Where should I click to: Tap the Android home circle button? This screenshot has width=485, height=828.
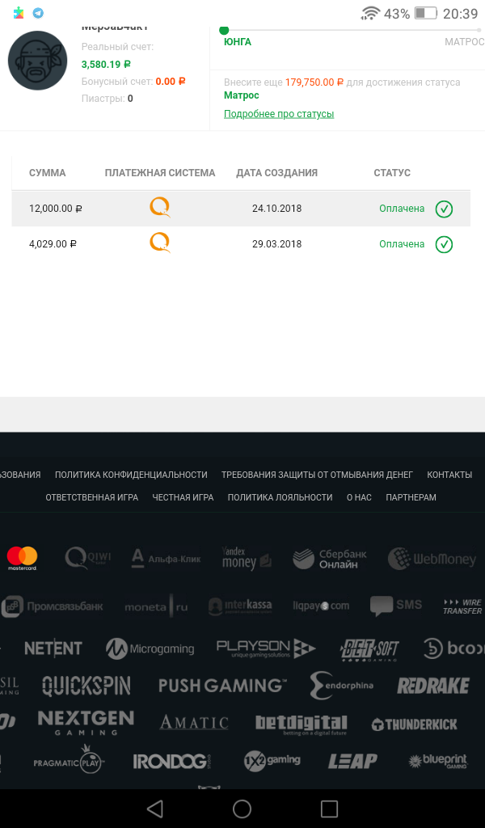[x=242, y=809]
